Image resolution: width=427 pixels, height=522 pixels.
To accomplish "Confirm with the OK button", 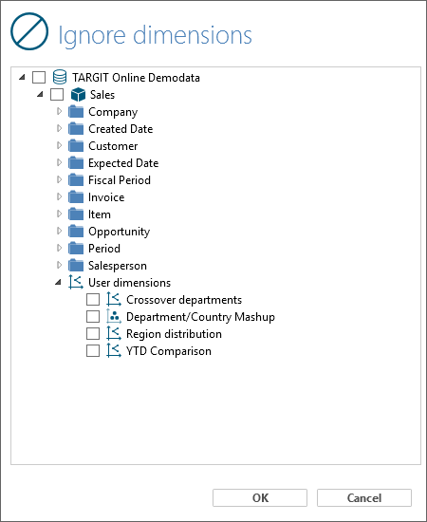I will [x=260, y=497].
